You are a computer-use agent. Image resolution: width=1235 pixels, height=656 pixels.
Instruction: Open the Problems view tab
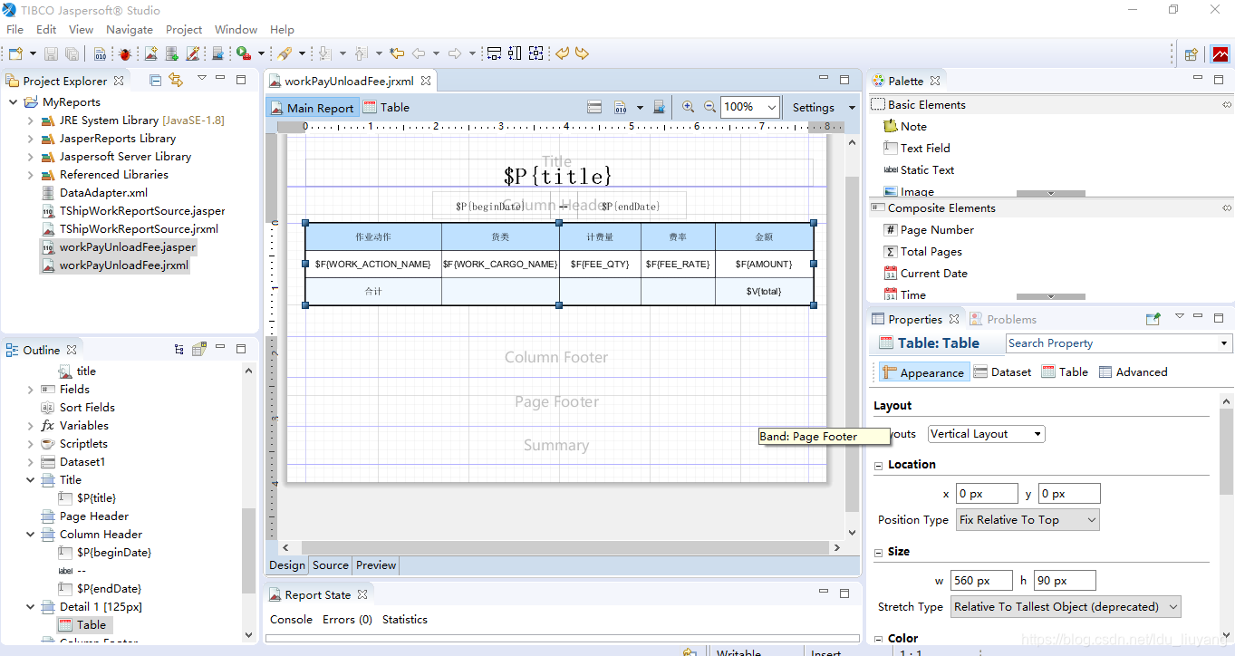1003,319
